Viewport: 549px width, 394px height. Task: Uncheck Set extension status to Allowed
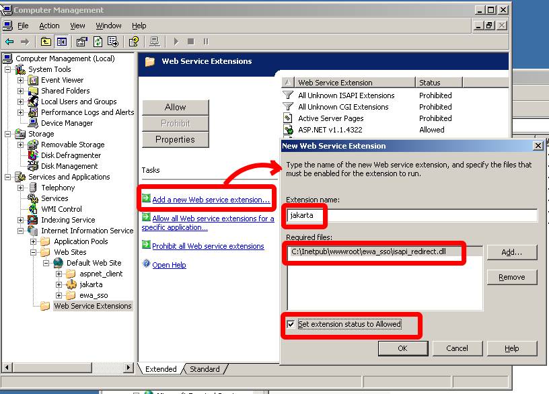pos(291,324)
